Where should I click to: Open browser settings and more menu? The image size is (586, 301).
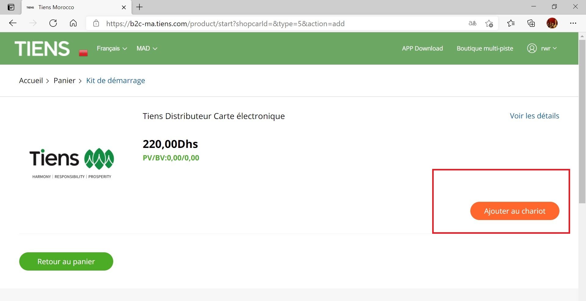click(x=573, y=23)
